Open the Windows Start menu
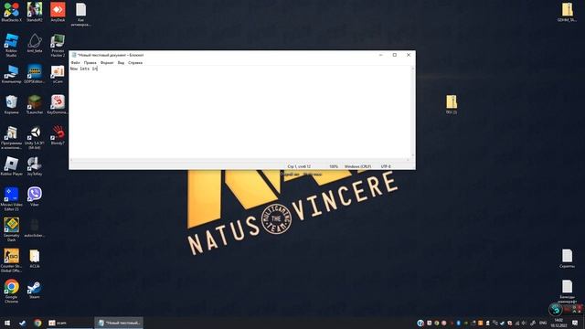Image resolution: width=585 pixels, height=329 pixels. point(7,323)
